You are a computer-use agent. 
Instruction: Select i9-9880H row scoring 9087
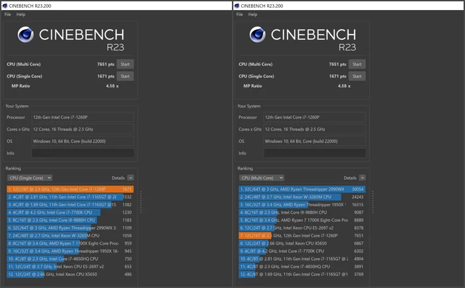(302, 212)
